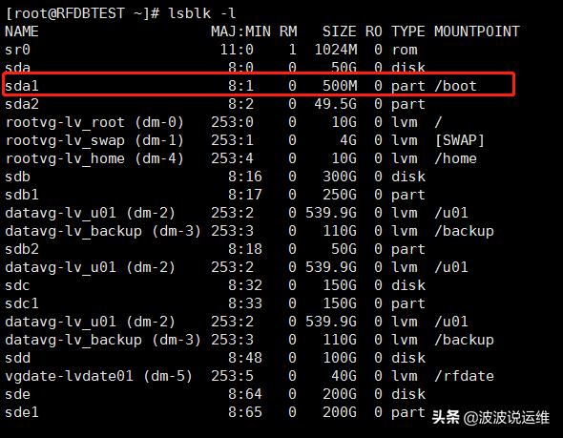Click the 250G size value
This screenshot has width=563, height=438.
(x=340, y=195)
